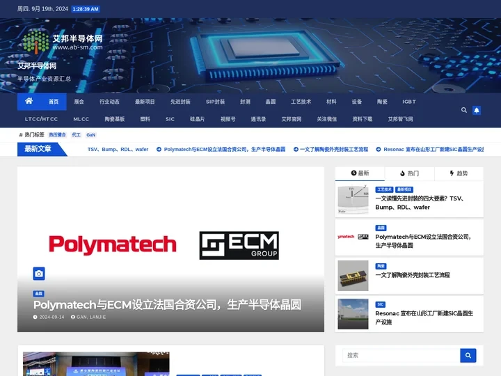
Task: Open LTCC/HTCC menu item
Action: pos(41,119)
